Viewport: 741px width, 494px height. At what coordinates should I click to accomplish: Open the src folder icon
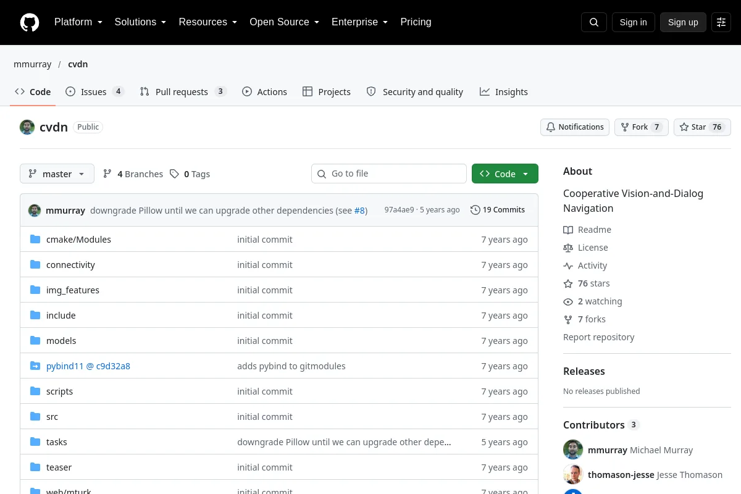click(35, 417)
